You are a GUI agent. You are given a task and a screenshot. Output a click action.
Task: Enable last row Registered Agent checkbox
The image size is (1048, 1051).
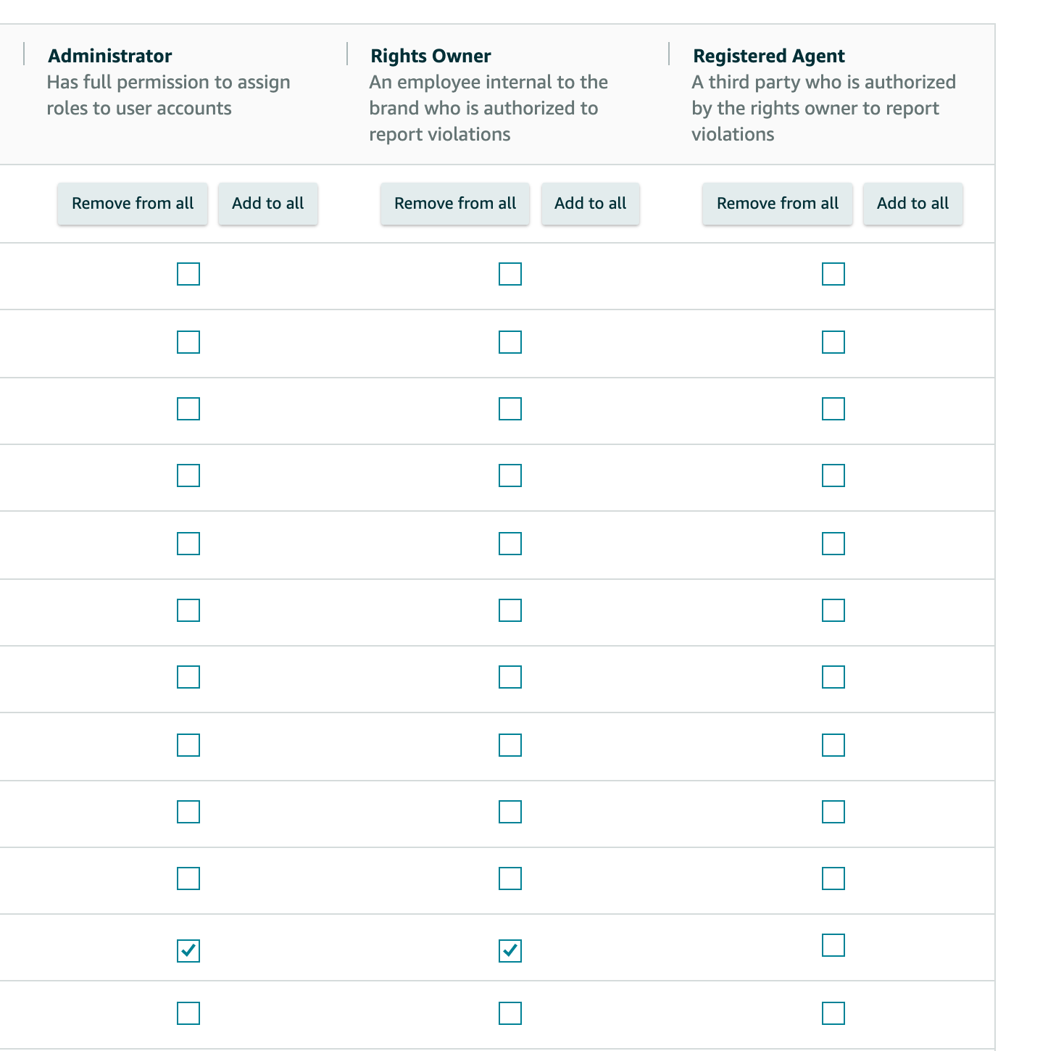[833, 1013]
